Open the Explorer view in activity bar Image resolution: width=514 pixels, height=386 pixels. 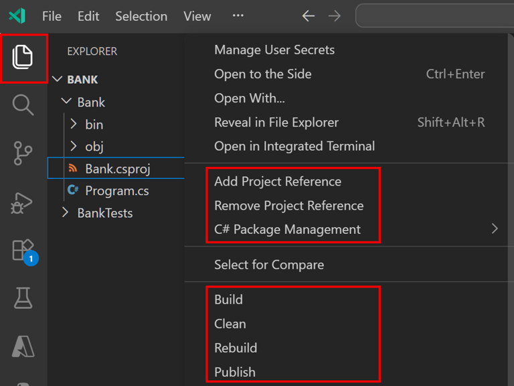[23, 58]
